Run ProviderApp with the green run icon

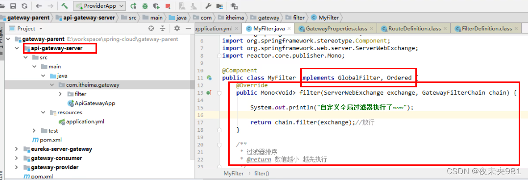[x=133, y=6]
